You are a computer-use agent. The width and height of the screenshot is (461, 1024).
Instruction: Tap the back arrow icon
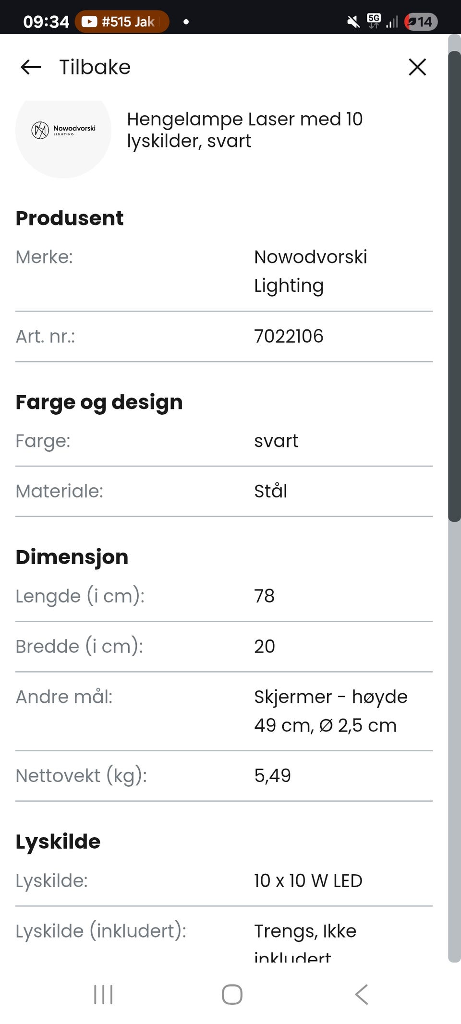point(31,67)
